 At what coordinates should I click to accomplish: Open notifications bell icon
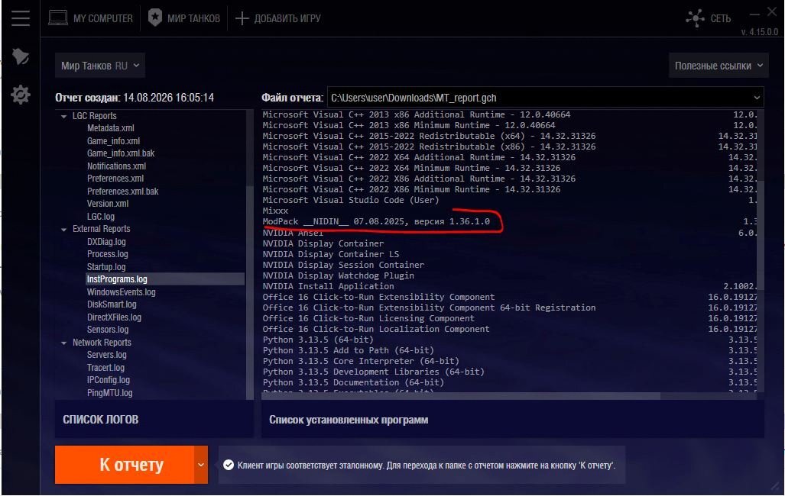click(x=21, y=56)
